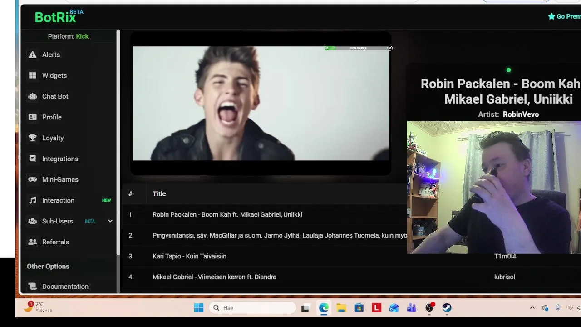The image size is (581, 327).
Task: Open Interaction marked NEW
Action: coord(58,200)
